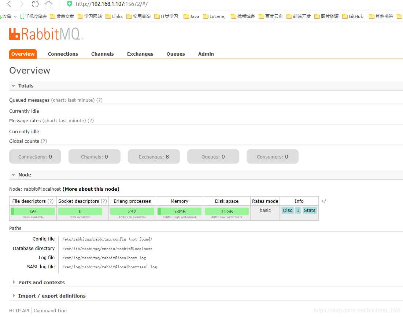Go back with the browser back arrow
This screenshot has width=403, height=317.
click(9, 4)
